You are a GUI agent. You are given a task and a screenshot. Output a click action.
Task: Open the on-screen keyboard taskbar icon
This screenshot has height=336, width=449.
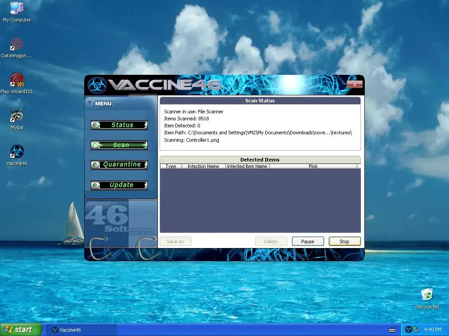(392, 330)
